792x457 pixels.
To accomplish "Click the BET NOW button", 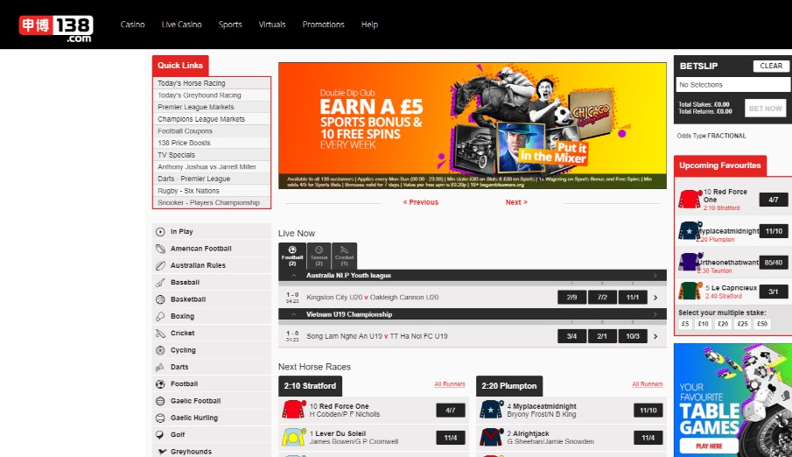I will pyautogui.click(x=765, y=109).
